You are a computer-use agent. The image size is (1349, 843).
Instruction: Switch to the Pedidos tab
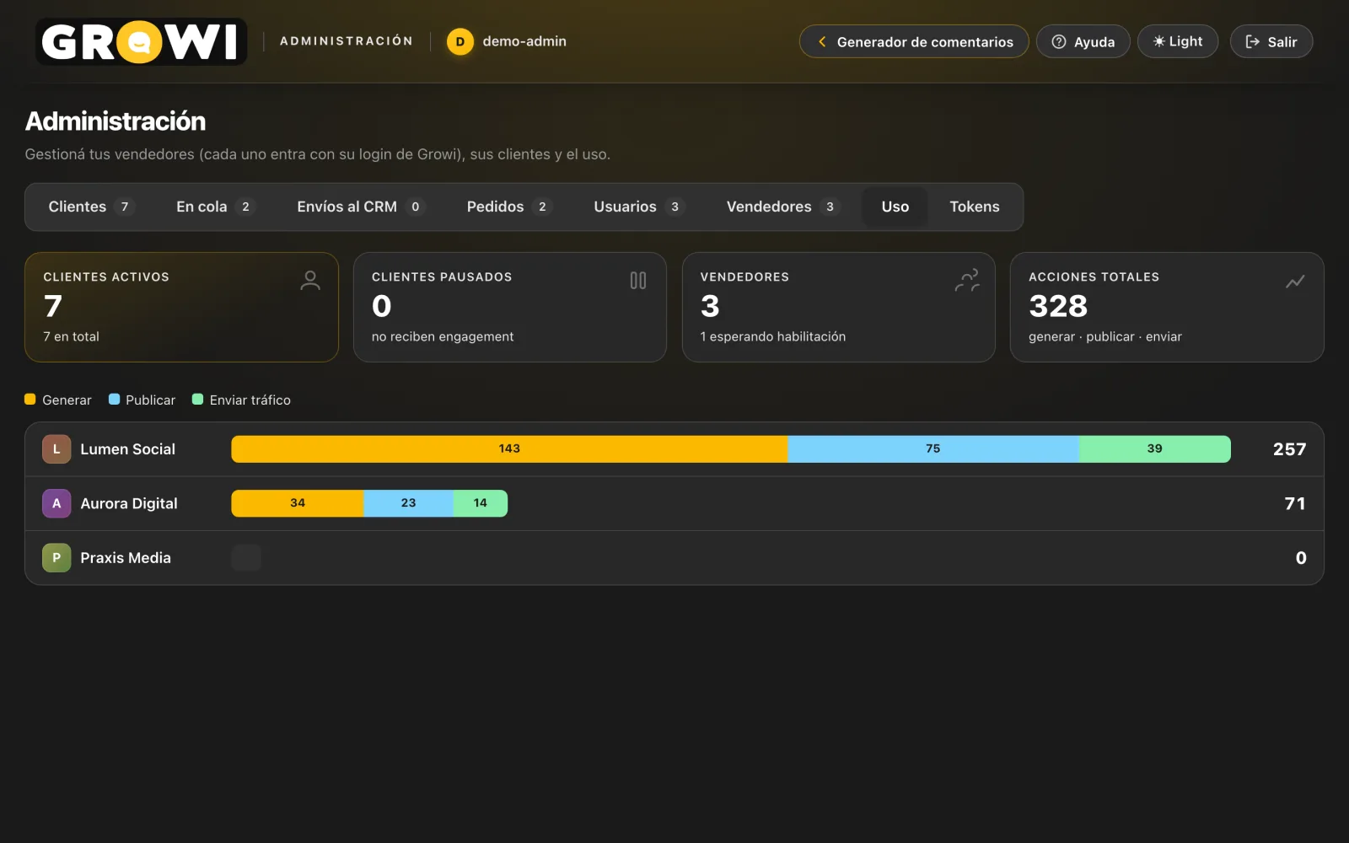tap(509, 207)
